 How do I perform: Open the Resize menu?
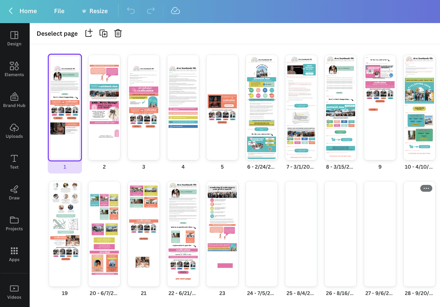pyautogui.click(x=95, y=11)
